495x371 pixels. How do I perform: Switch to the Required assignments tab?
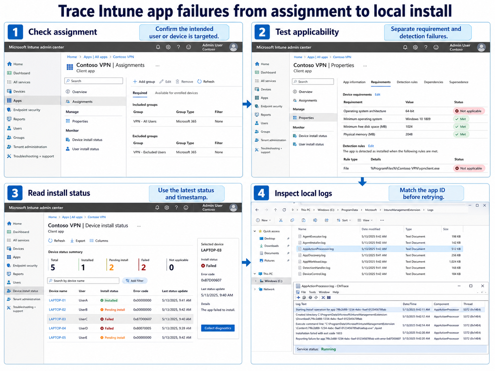(140, 93)
